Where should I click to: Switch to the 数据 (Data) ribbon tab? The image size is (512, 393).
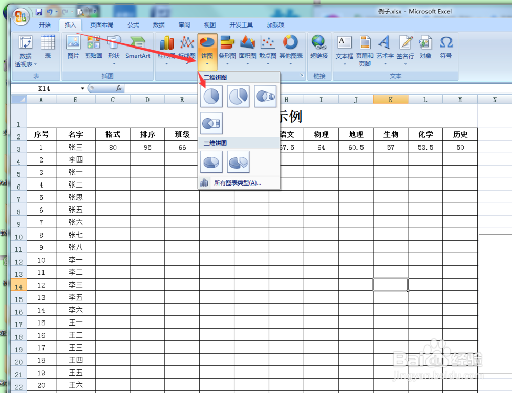159,25
